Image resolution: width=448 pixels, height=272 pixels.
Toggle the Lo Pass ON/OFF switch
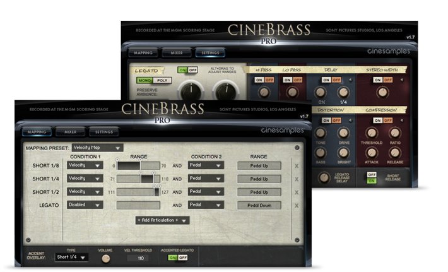(x=293, y=80)
